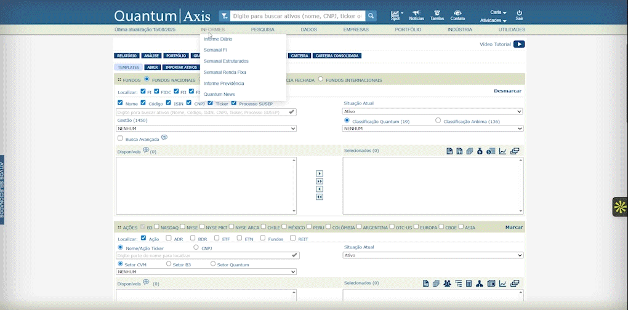Select CNPJ radio button in Ações
Viewport: 628px width, 310px height.
[196, 248]
